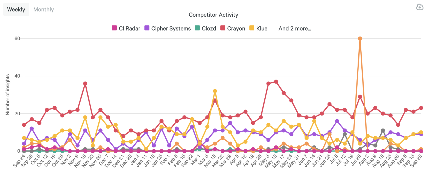
Task: Click the Crayon data point at Nov 16
Action: [85, 84]
